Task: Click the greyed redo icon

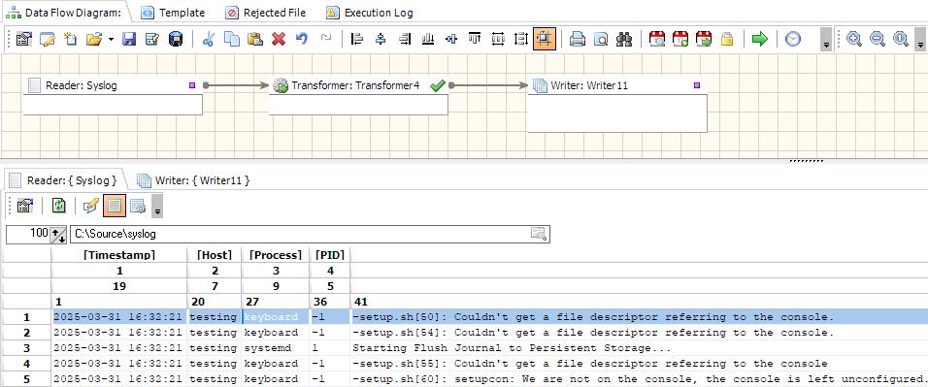Action: pos(325,39)
